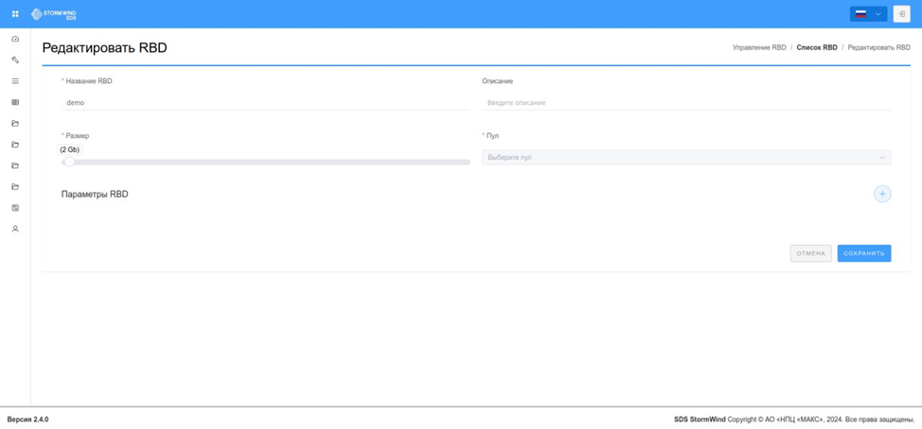Click the '(2 Gb)' size value label
The width and height of the screenshot is (922, 429).
pos(69,149)
